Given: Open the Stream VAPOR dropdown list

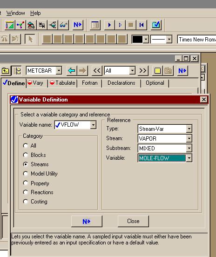Looking at the screenshot, I should (189, 139).
